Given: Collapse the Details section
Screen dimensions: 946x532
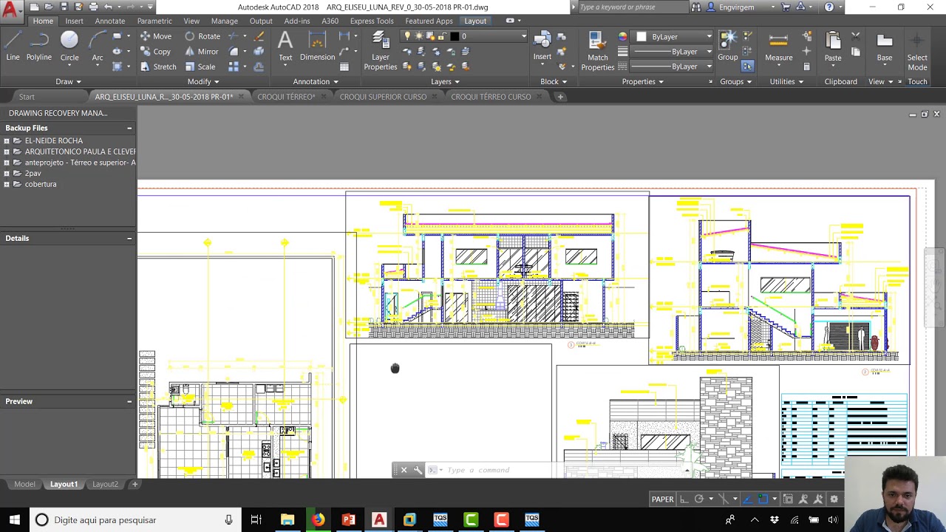Looking at the screenshot, I should pos(129,238).
